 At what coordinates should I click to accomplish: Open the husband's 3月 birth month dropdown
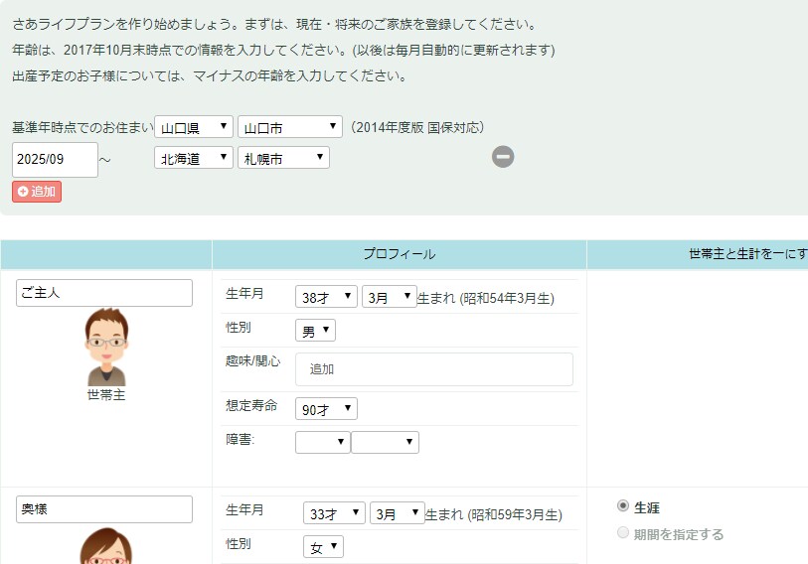390,297
